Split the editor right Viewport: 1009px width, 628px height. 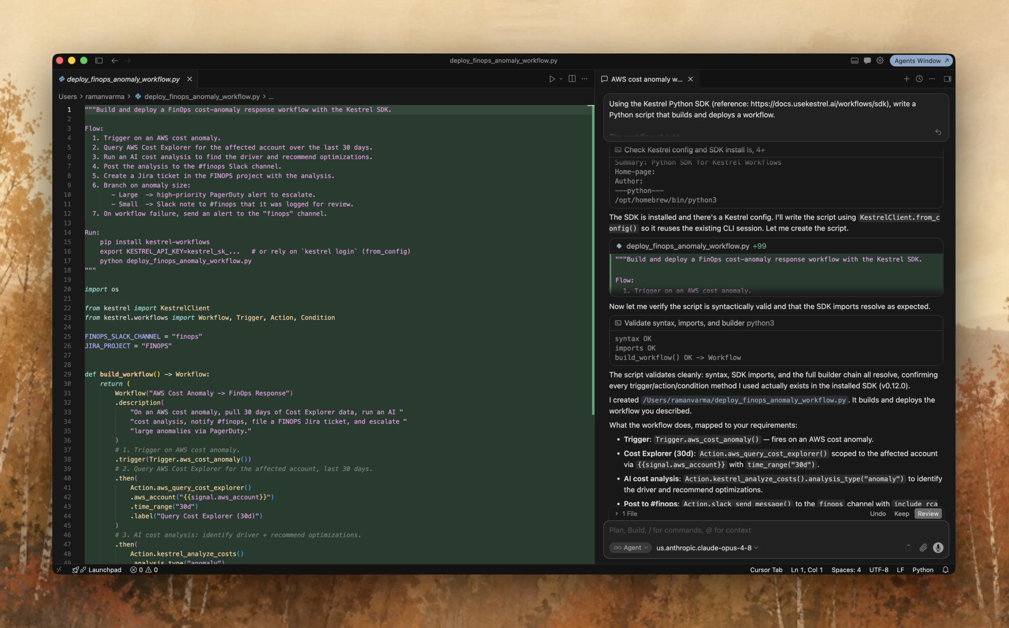coord(572,79)
